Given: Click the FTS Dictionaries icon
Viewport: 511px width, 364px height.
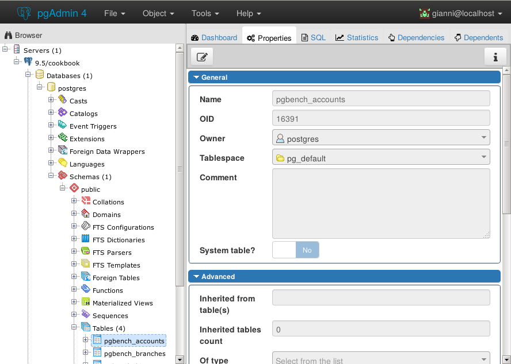Looking at the screenshot, I should 86,239.
